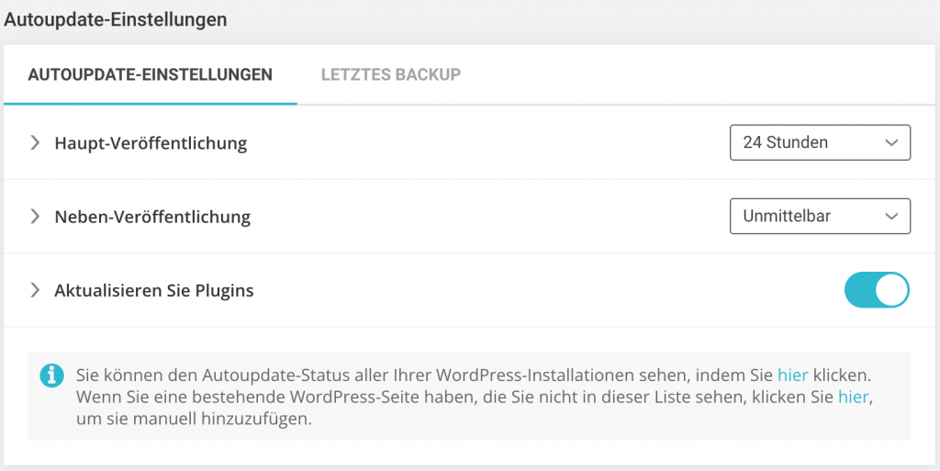Click the arrow in the Unmittelbar dropdown

(x=891, y=217)
